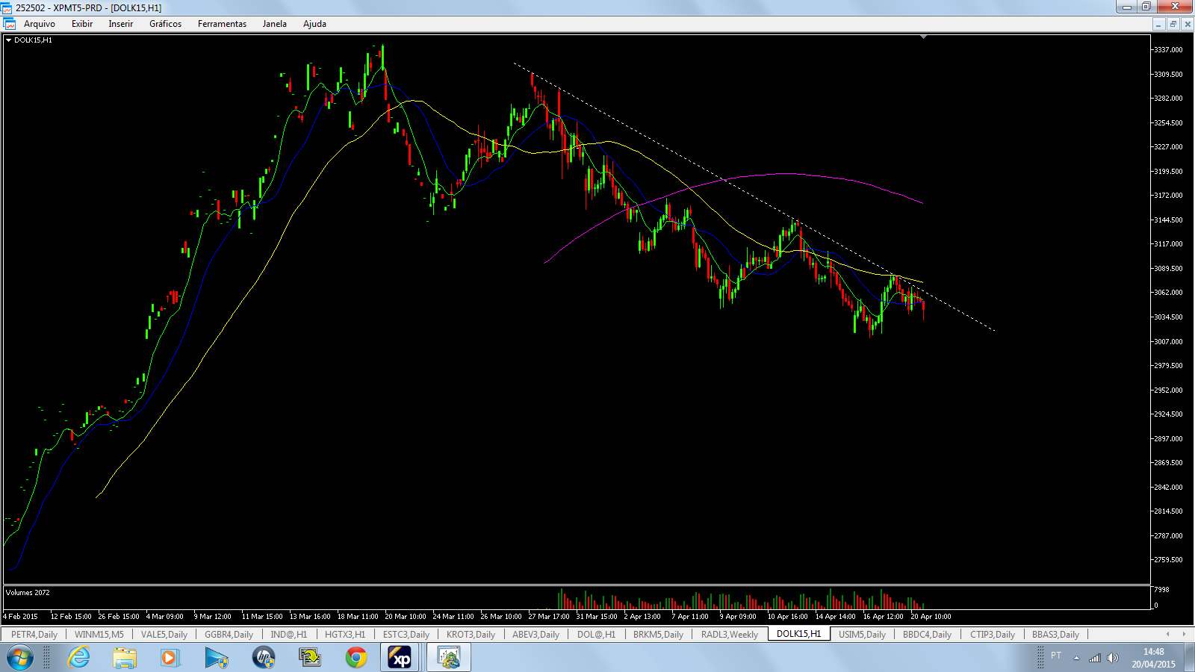Screen dimensions: 1195x672
Task: Launch Internet Explorer from taskbar
Action: coord(78,658)
